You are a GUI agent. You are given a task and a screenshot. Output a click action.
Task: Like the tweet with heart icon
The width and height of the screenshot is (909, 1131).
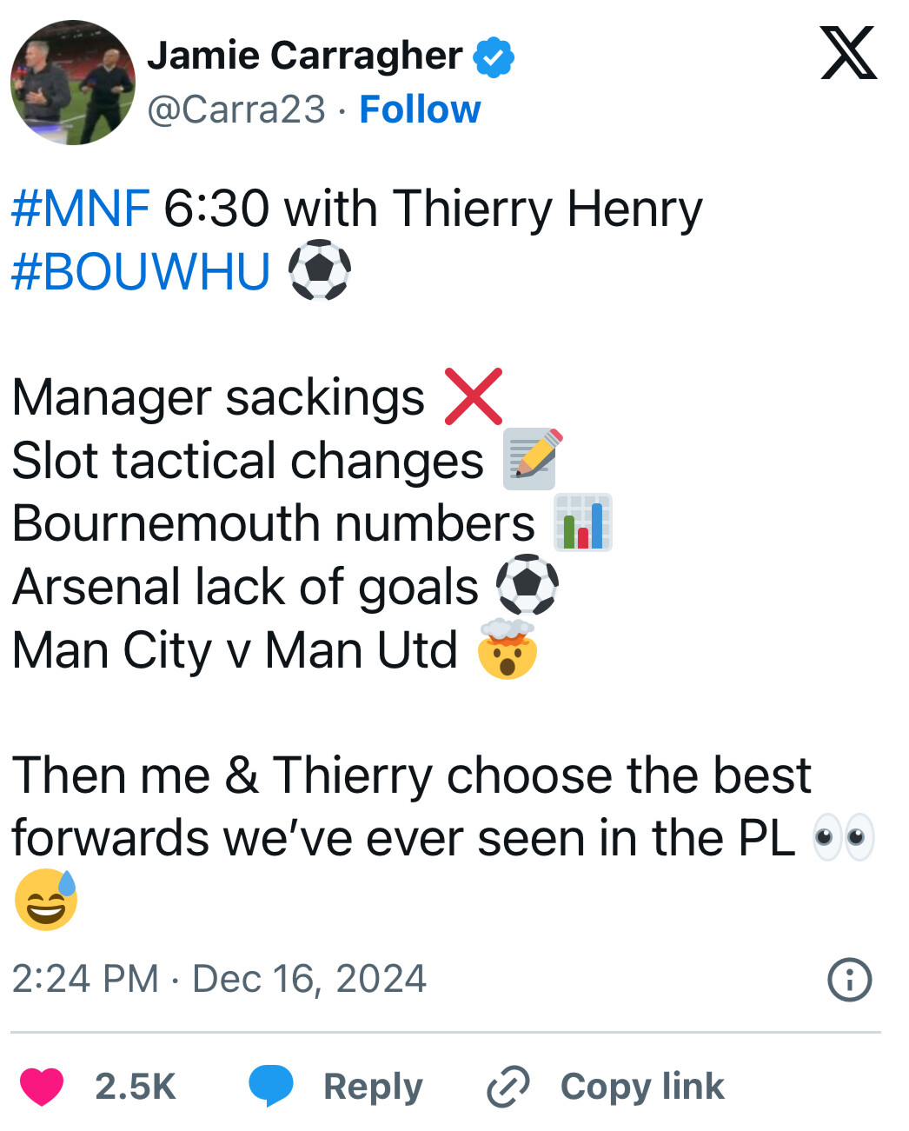[x=42, y=1087]
